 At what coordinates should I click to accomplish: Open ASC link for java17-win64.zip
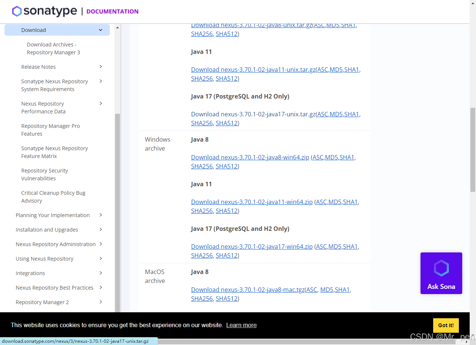(x=321, y=246)
